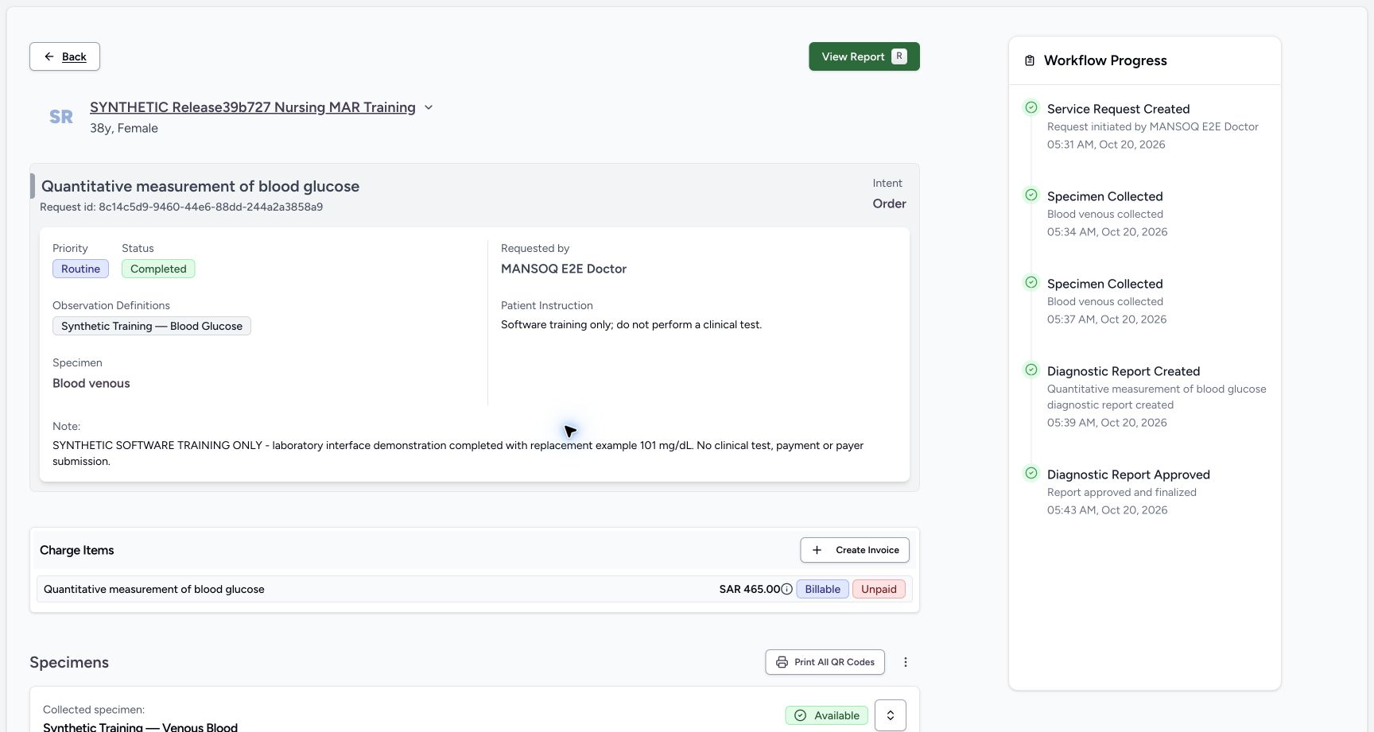This screenshot has height=732, width=1374.
Task: Click the Blood venous specimen value
Action: tap(91, 383)
